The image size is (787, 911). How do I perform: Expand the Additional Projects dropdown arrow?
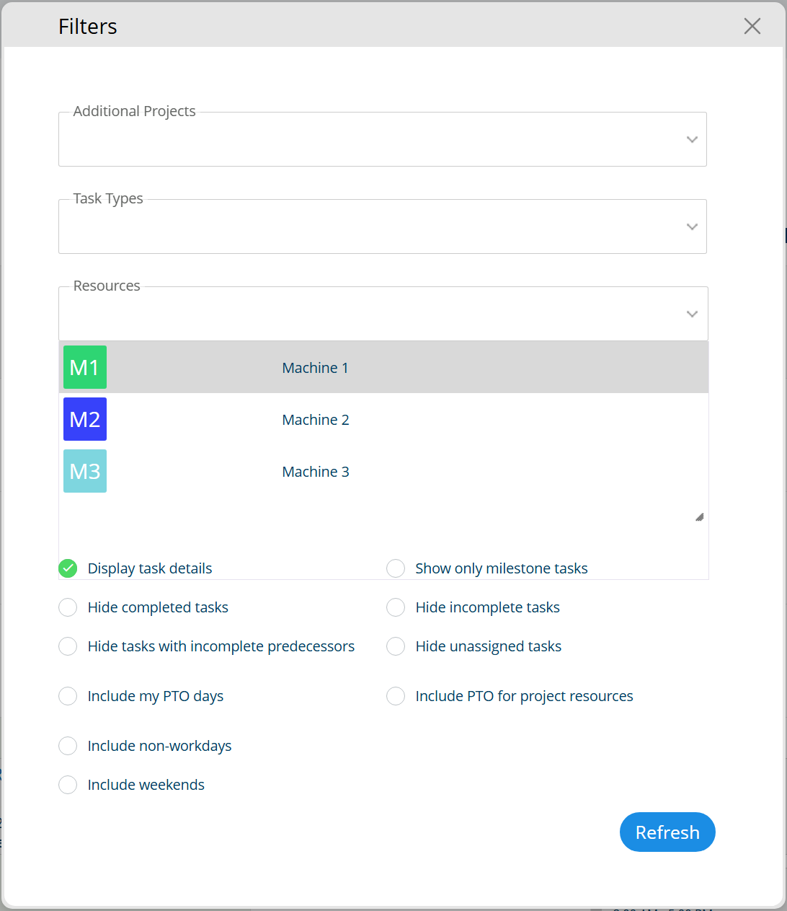[692, 139]
